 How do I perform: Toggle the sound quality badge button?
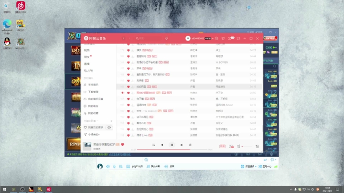pyautogui.click(x=222, y=146)
